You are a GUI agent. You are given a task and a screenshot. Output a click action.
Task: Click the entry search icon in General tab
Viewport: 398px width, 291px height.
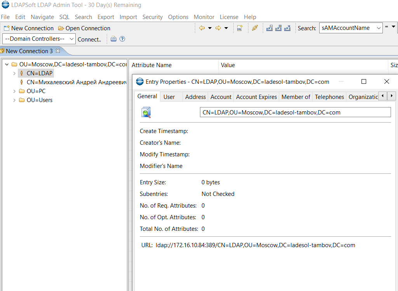pyautogui.click(x=146, y=113)
